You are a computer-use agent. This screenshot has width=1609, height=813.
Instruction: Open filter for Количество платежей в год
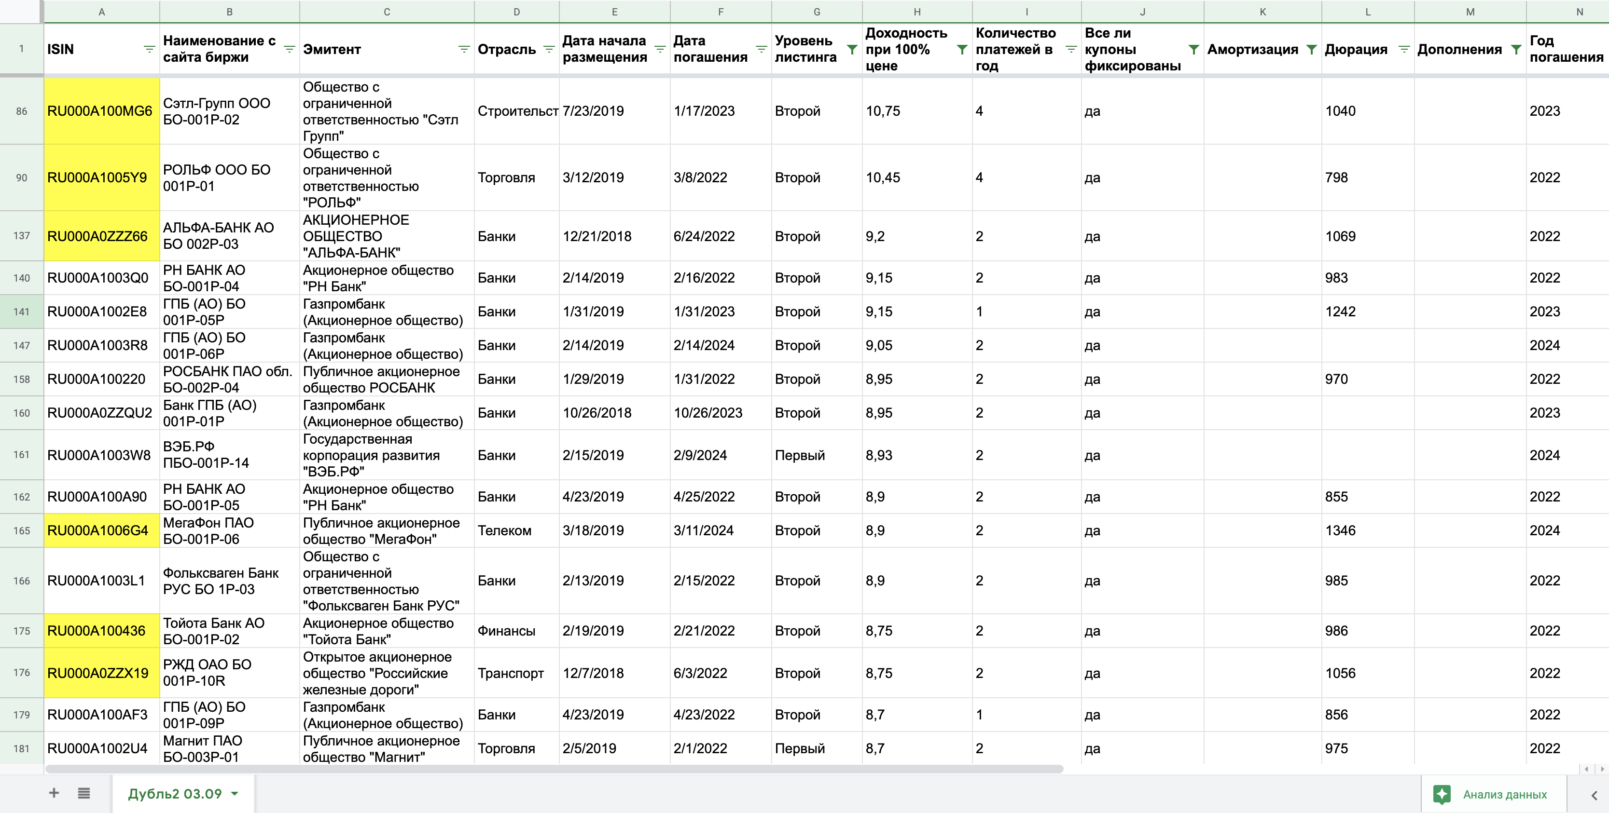click(1071, 49)
